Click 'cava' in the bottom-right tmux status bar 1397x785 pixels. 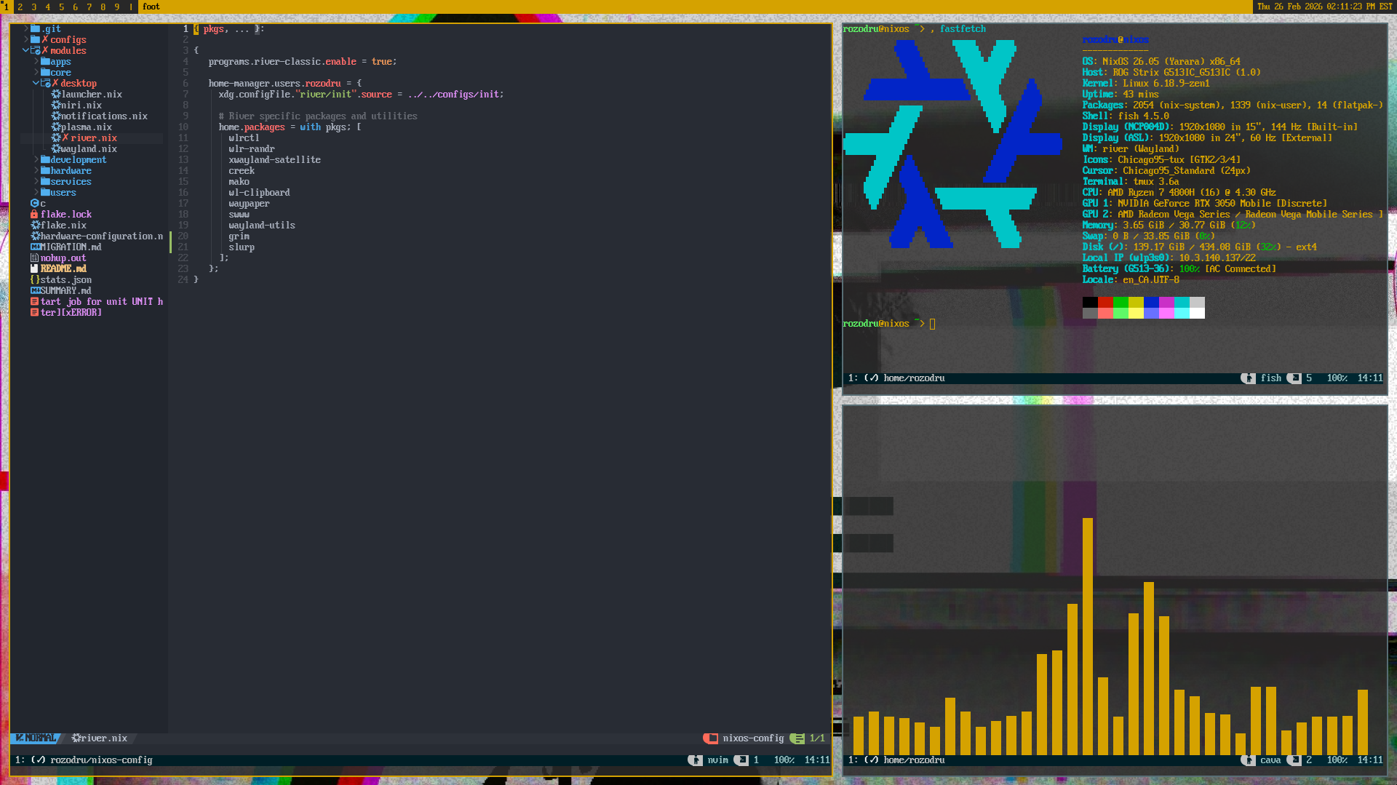1270,760
